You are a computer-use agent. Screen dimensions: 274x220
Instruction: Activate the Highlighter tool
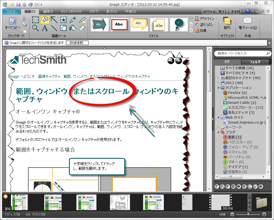[x=81, y=20]
